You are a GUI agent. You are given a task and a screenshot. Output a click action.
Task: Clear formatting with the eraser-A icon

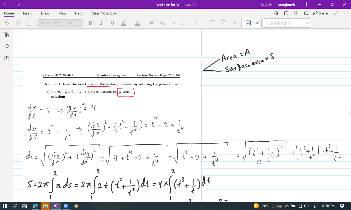[162, 23]
